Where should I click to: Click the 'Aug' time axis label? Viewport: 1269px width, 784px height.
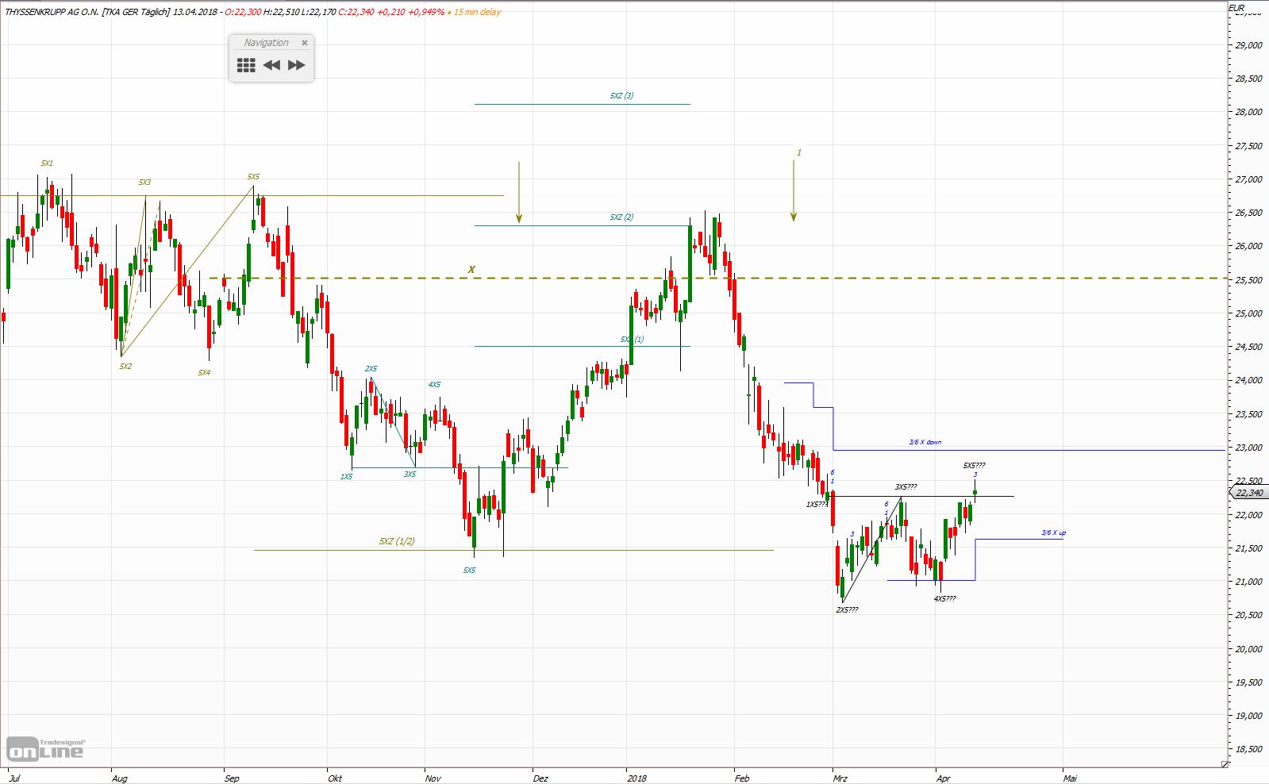coord(119,778)
